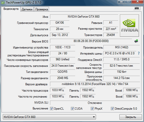Screen dimensions: 144x122
Task: Click Boost 1098 МГц in Частота по умолчанию row
Action: pos(131,96)
